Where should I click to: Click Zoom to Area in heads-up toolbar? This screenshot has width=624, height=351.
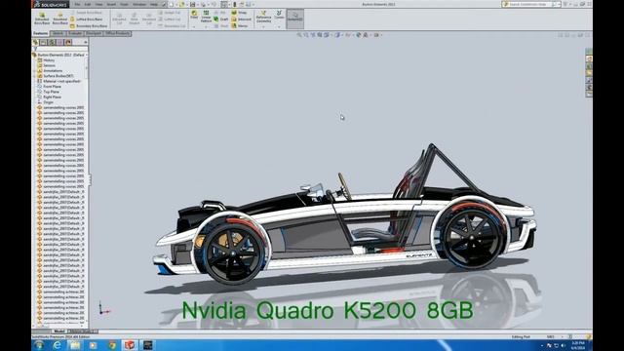305,35
